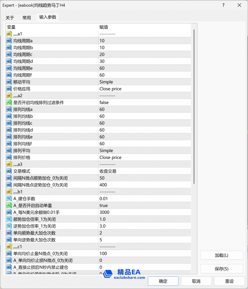Switch to the 常用 tab
Viewport: 248px width, 289px height.
pyautogui.click(x=27, y=18)
